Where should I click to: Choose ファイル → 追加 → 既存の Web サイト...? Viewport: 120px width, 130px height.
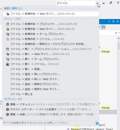click(51, 89)
